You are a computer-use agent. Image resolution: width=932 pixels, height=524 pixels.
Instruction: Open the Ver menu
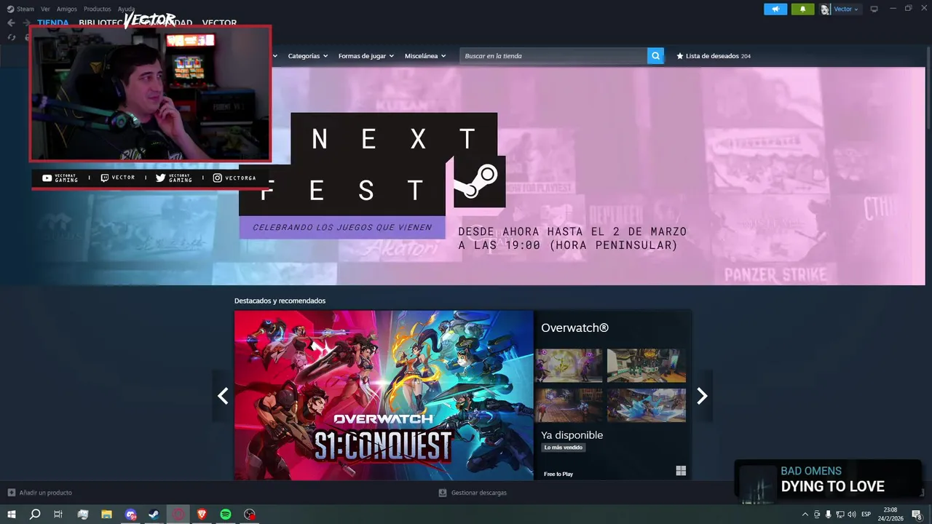(45, 9)
